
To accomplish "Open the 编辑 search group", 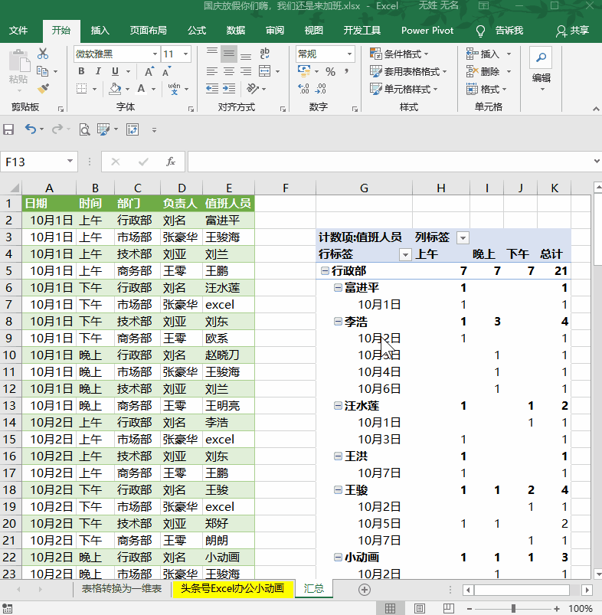I will [x=541, y=69].
